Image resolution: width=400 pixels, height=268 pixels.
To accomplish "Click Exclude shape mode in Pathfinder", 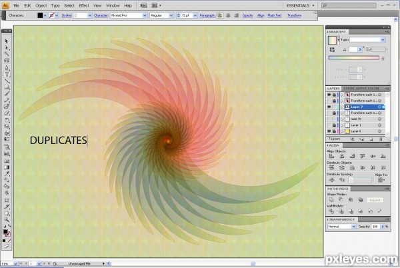I will [x=360, y=199].
